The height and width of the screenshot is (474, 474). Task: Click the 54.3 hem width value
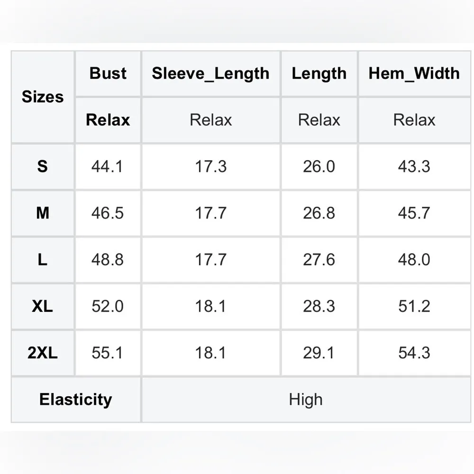point(414,353)
